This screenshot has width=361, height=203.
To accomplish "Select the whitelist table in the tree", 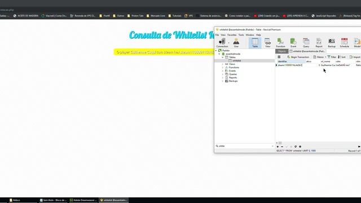I will [236, 61].
